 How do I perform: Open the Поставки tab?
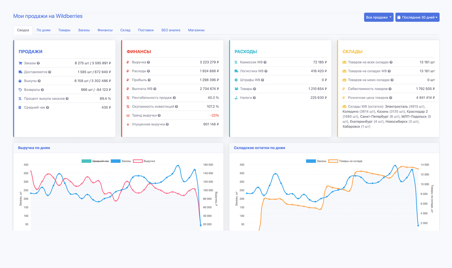[146, 30]
